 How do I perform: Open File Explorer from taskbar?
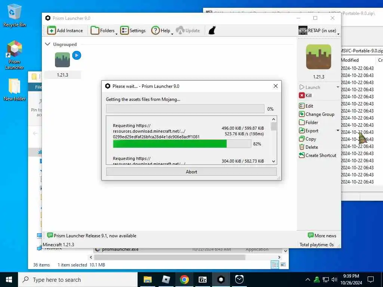point(147,280)
